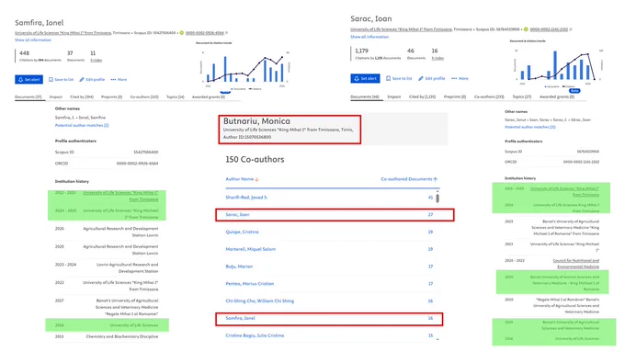Viewport: 625px width, 352px height.
Task: Select Preprints (0) tab on Samfira profile
Action: [111, 97]
